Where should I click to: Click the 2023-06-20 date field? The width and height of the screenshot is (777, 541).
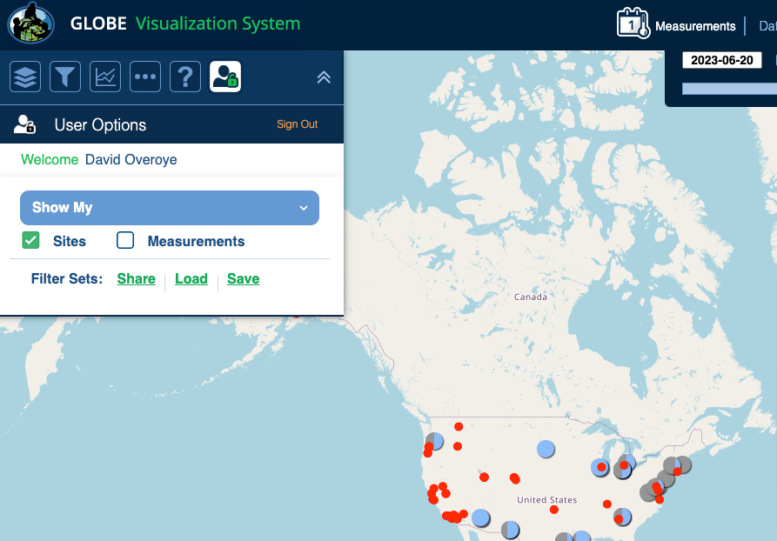(x=721, y=60)
